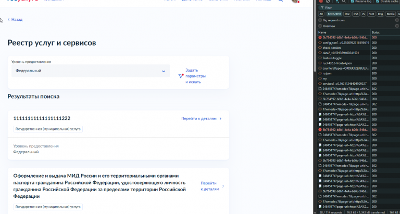This screenshot has height=214, width=400.
Task: Click the service title 1111111111111111222
Action: point(42,118)
